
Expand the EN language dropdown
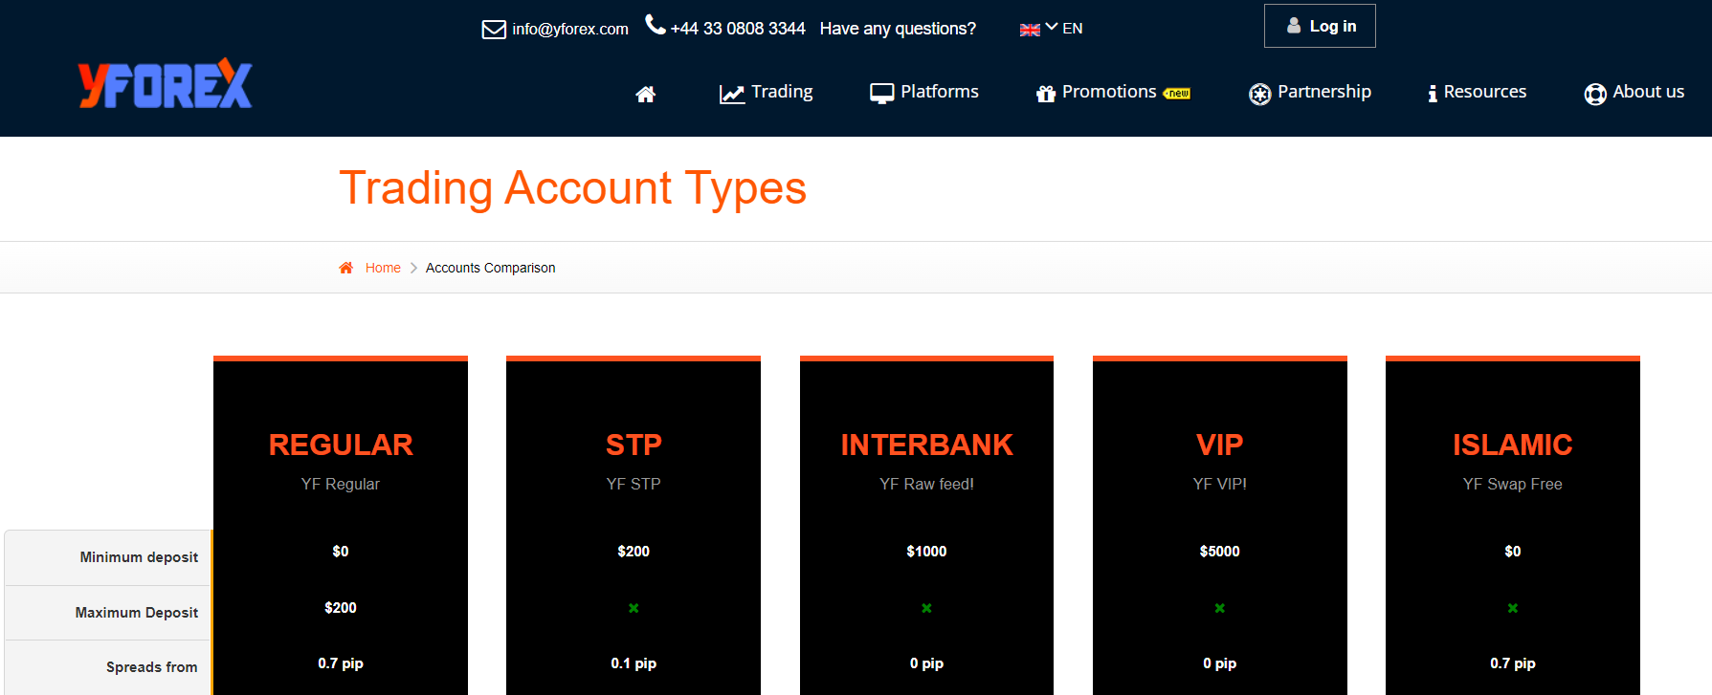[1064, 29]
